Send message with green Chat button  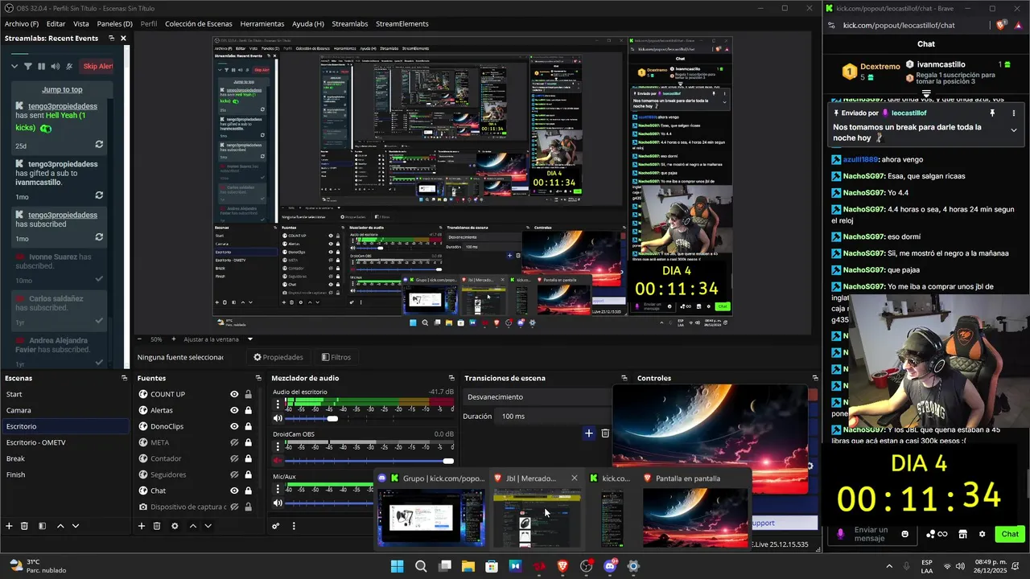click(x=1010, y=534)
